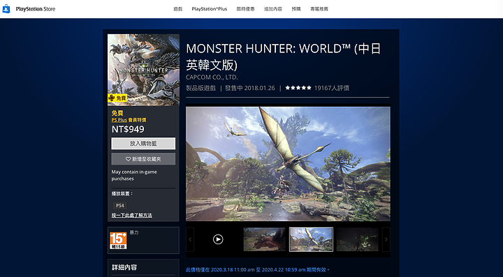Show next media with right carousel arrow

(x=386, y=239)
